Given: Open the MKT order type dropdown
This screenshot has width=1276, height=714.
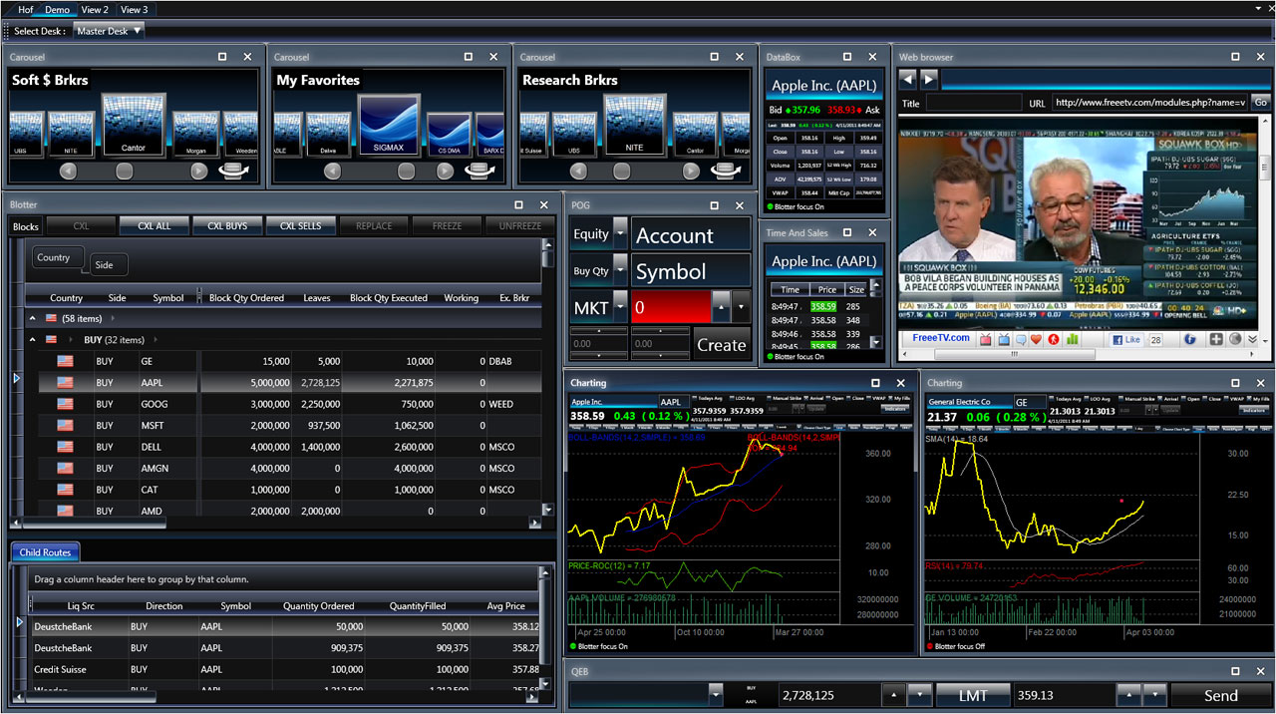Looking at the screenshot, I should click(620, 306).
